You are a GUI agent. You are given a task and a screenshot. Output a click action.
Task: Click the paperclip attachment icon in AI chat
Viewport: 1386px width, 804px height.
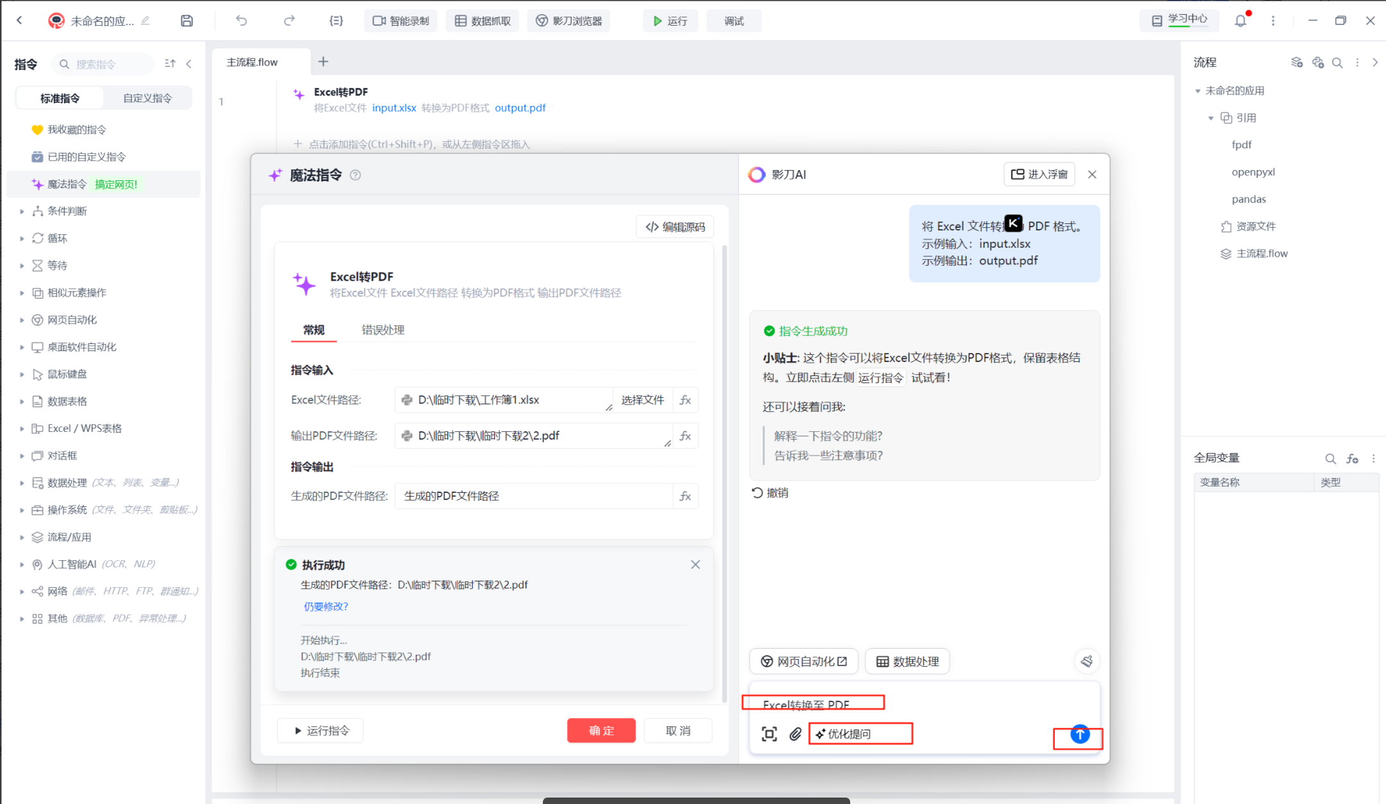[796, 733]
